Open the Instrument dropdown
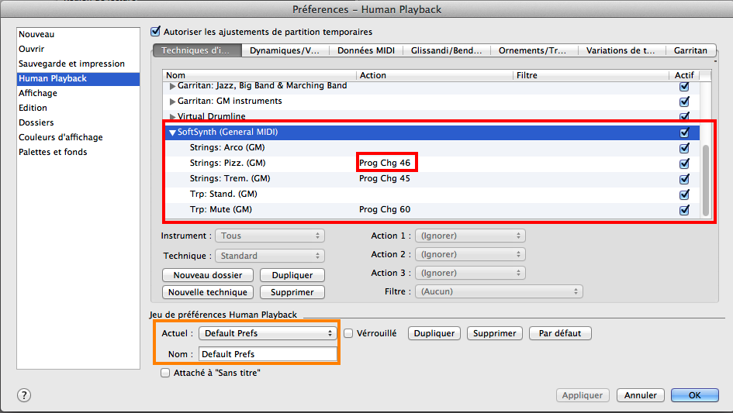Screen dimensions: 733x413 pos(270,236)
